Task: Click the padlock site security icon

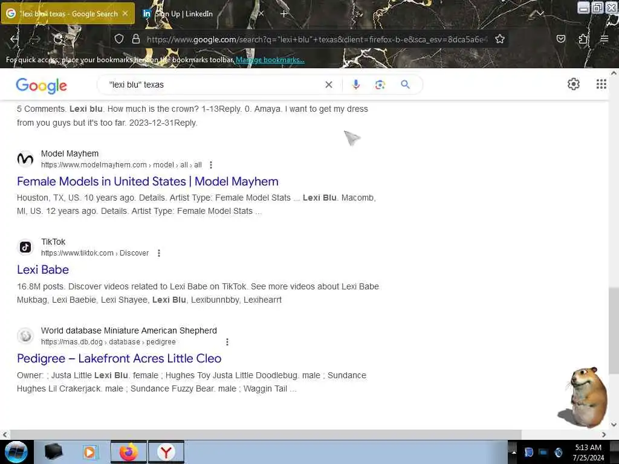Action: coord(136,39)
